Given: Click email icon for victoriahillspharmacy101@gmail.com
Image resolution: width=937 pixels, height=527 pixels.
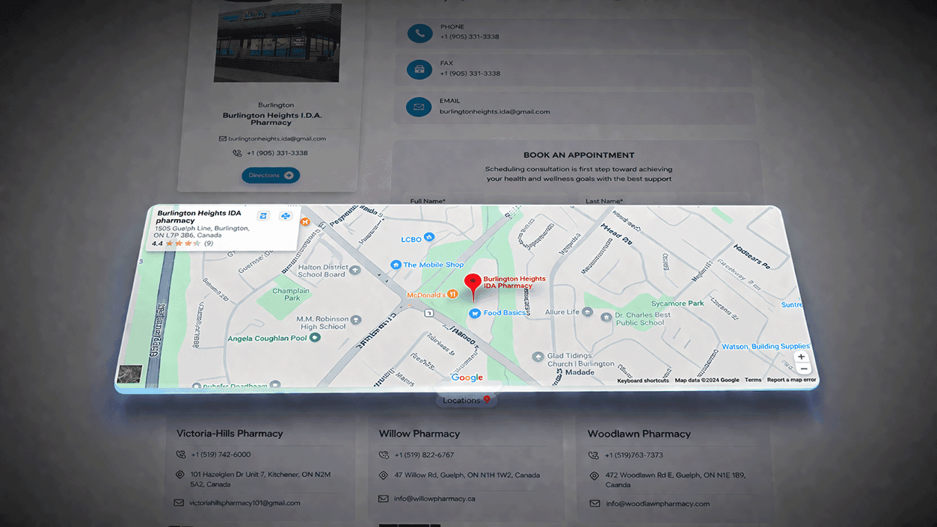Looking at the screenshot, I should tap(179, 503).
